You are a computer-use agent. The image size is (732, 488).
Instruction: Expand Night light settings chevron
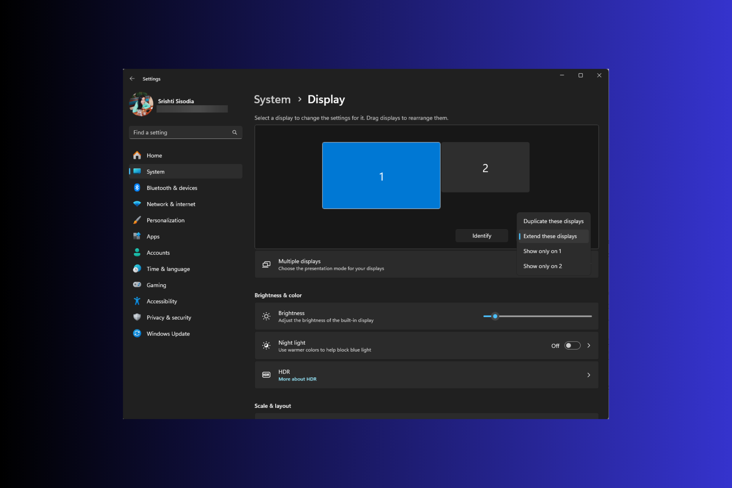pos(589,345)
